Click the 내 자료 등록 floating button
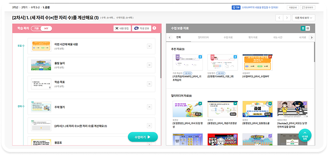The image size is (328, 155). 305,135
